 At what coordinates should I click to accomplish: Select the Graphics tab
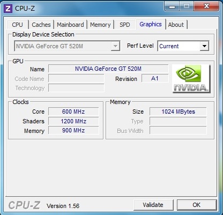coord(151,24)
